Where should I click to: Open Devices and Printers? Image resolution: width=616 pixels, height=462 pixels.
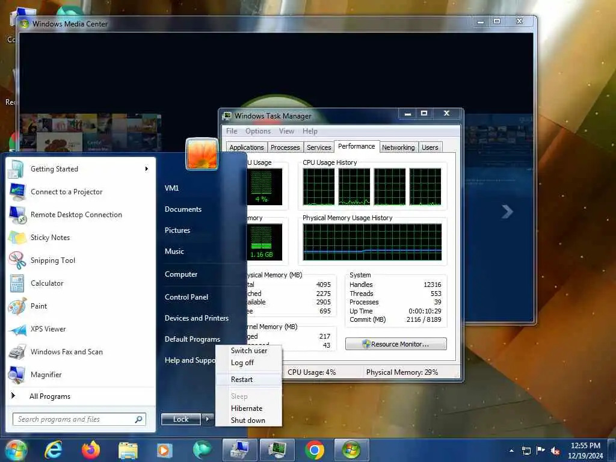[x=197, y=318]
